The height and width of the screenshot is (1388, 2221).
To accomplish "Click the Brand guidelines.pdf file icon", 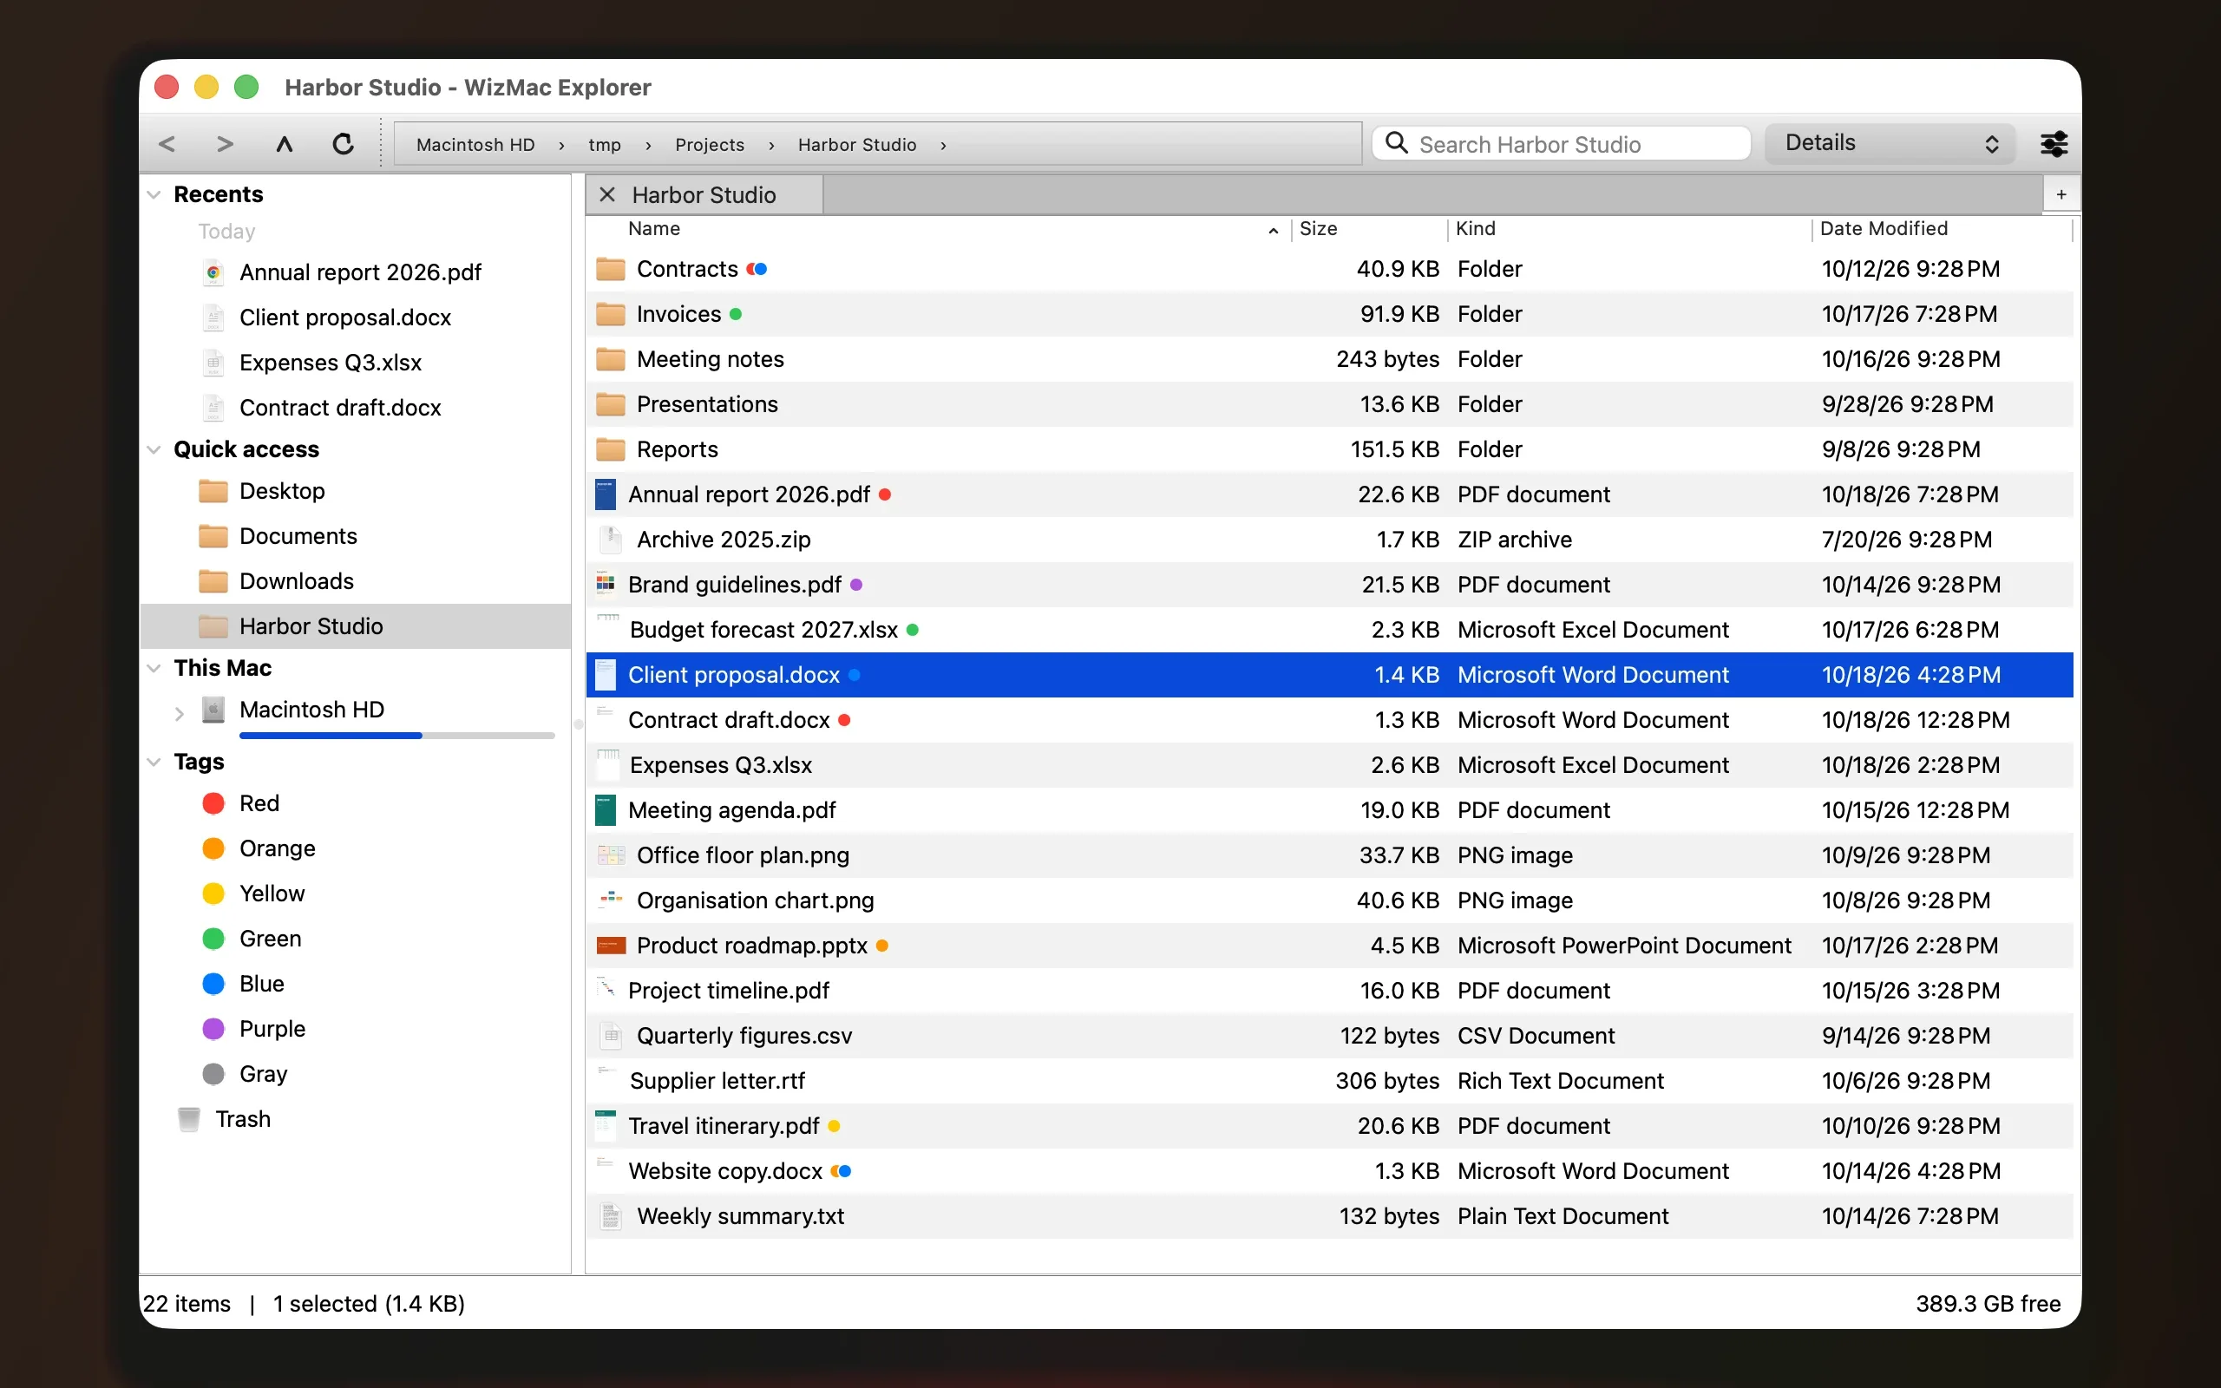I will coord(606,585).
